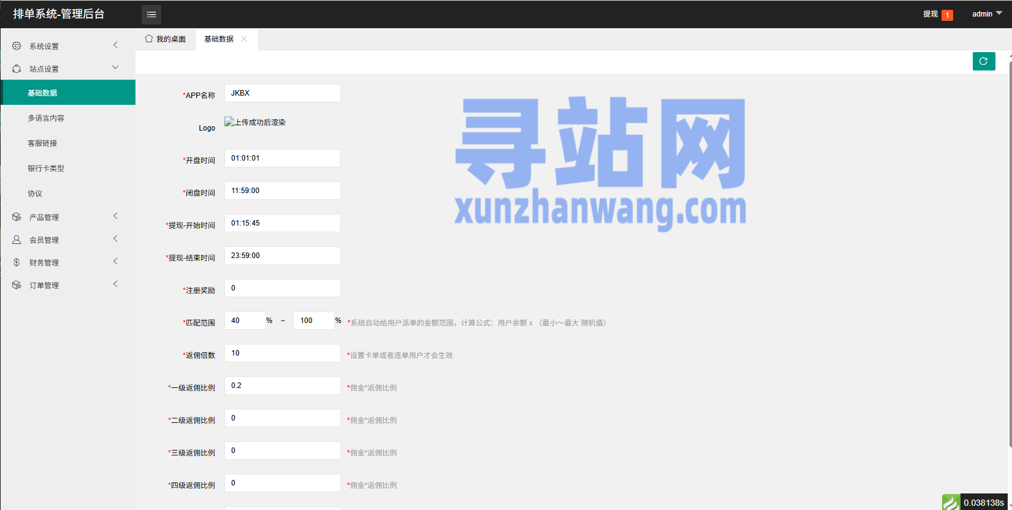Click the green refresh icon button
1012x510 pixels.
(x=983, y=61)
